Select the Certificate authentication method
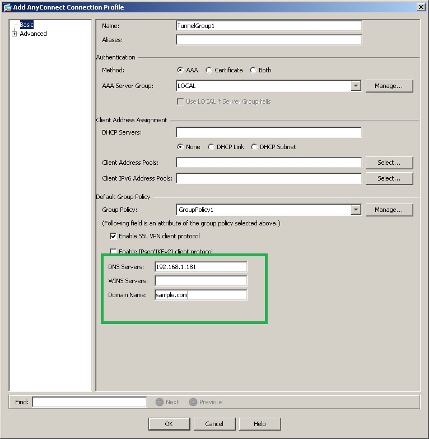Image resolution: width=429 pixels, height=439 pixels. [209, 70]
